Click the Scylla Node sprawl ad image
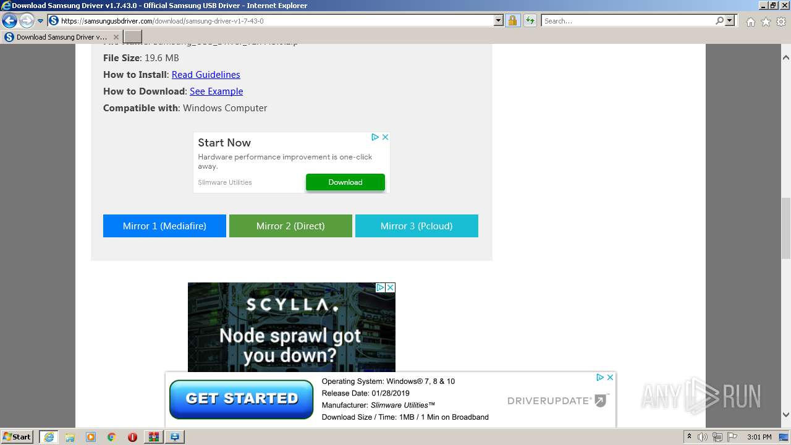This screenshot has height=445, width=791. tap(291, 328)
